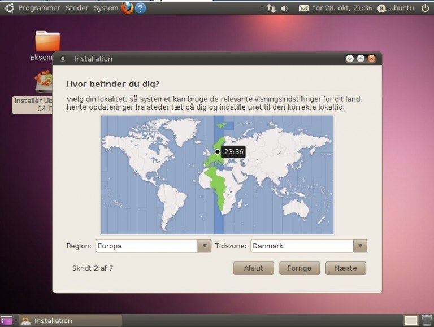Open the volume speaker indicator
This screenshot has height=327, width=434.
point(284,8)
